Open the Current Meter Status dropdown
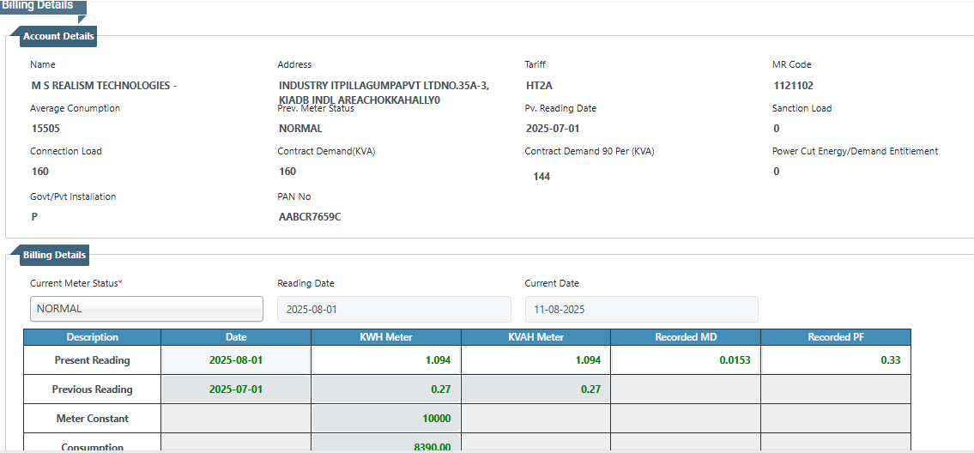This screenshot has height=453, width=974. [147, 309]
